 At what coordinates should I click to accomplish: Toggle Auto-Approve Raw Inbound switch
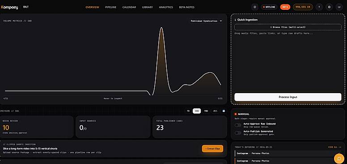point(238,125)
